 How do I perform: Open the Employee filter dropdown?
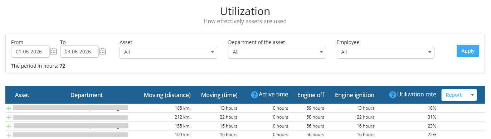[x=385, y=52]
